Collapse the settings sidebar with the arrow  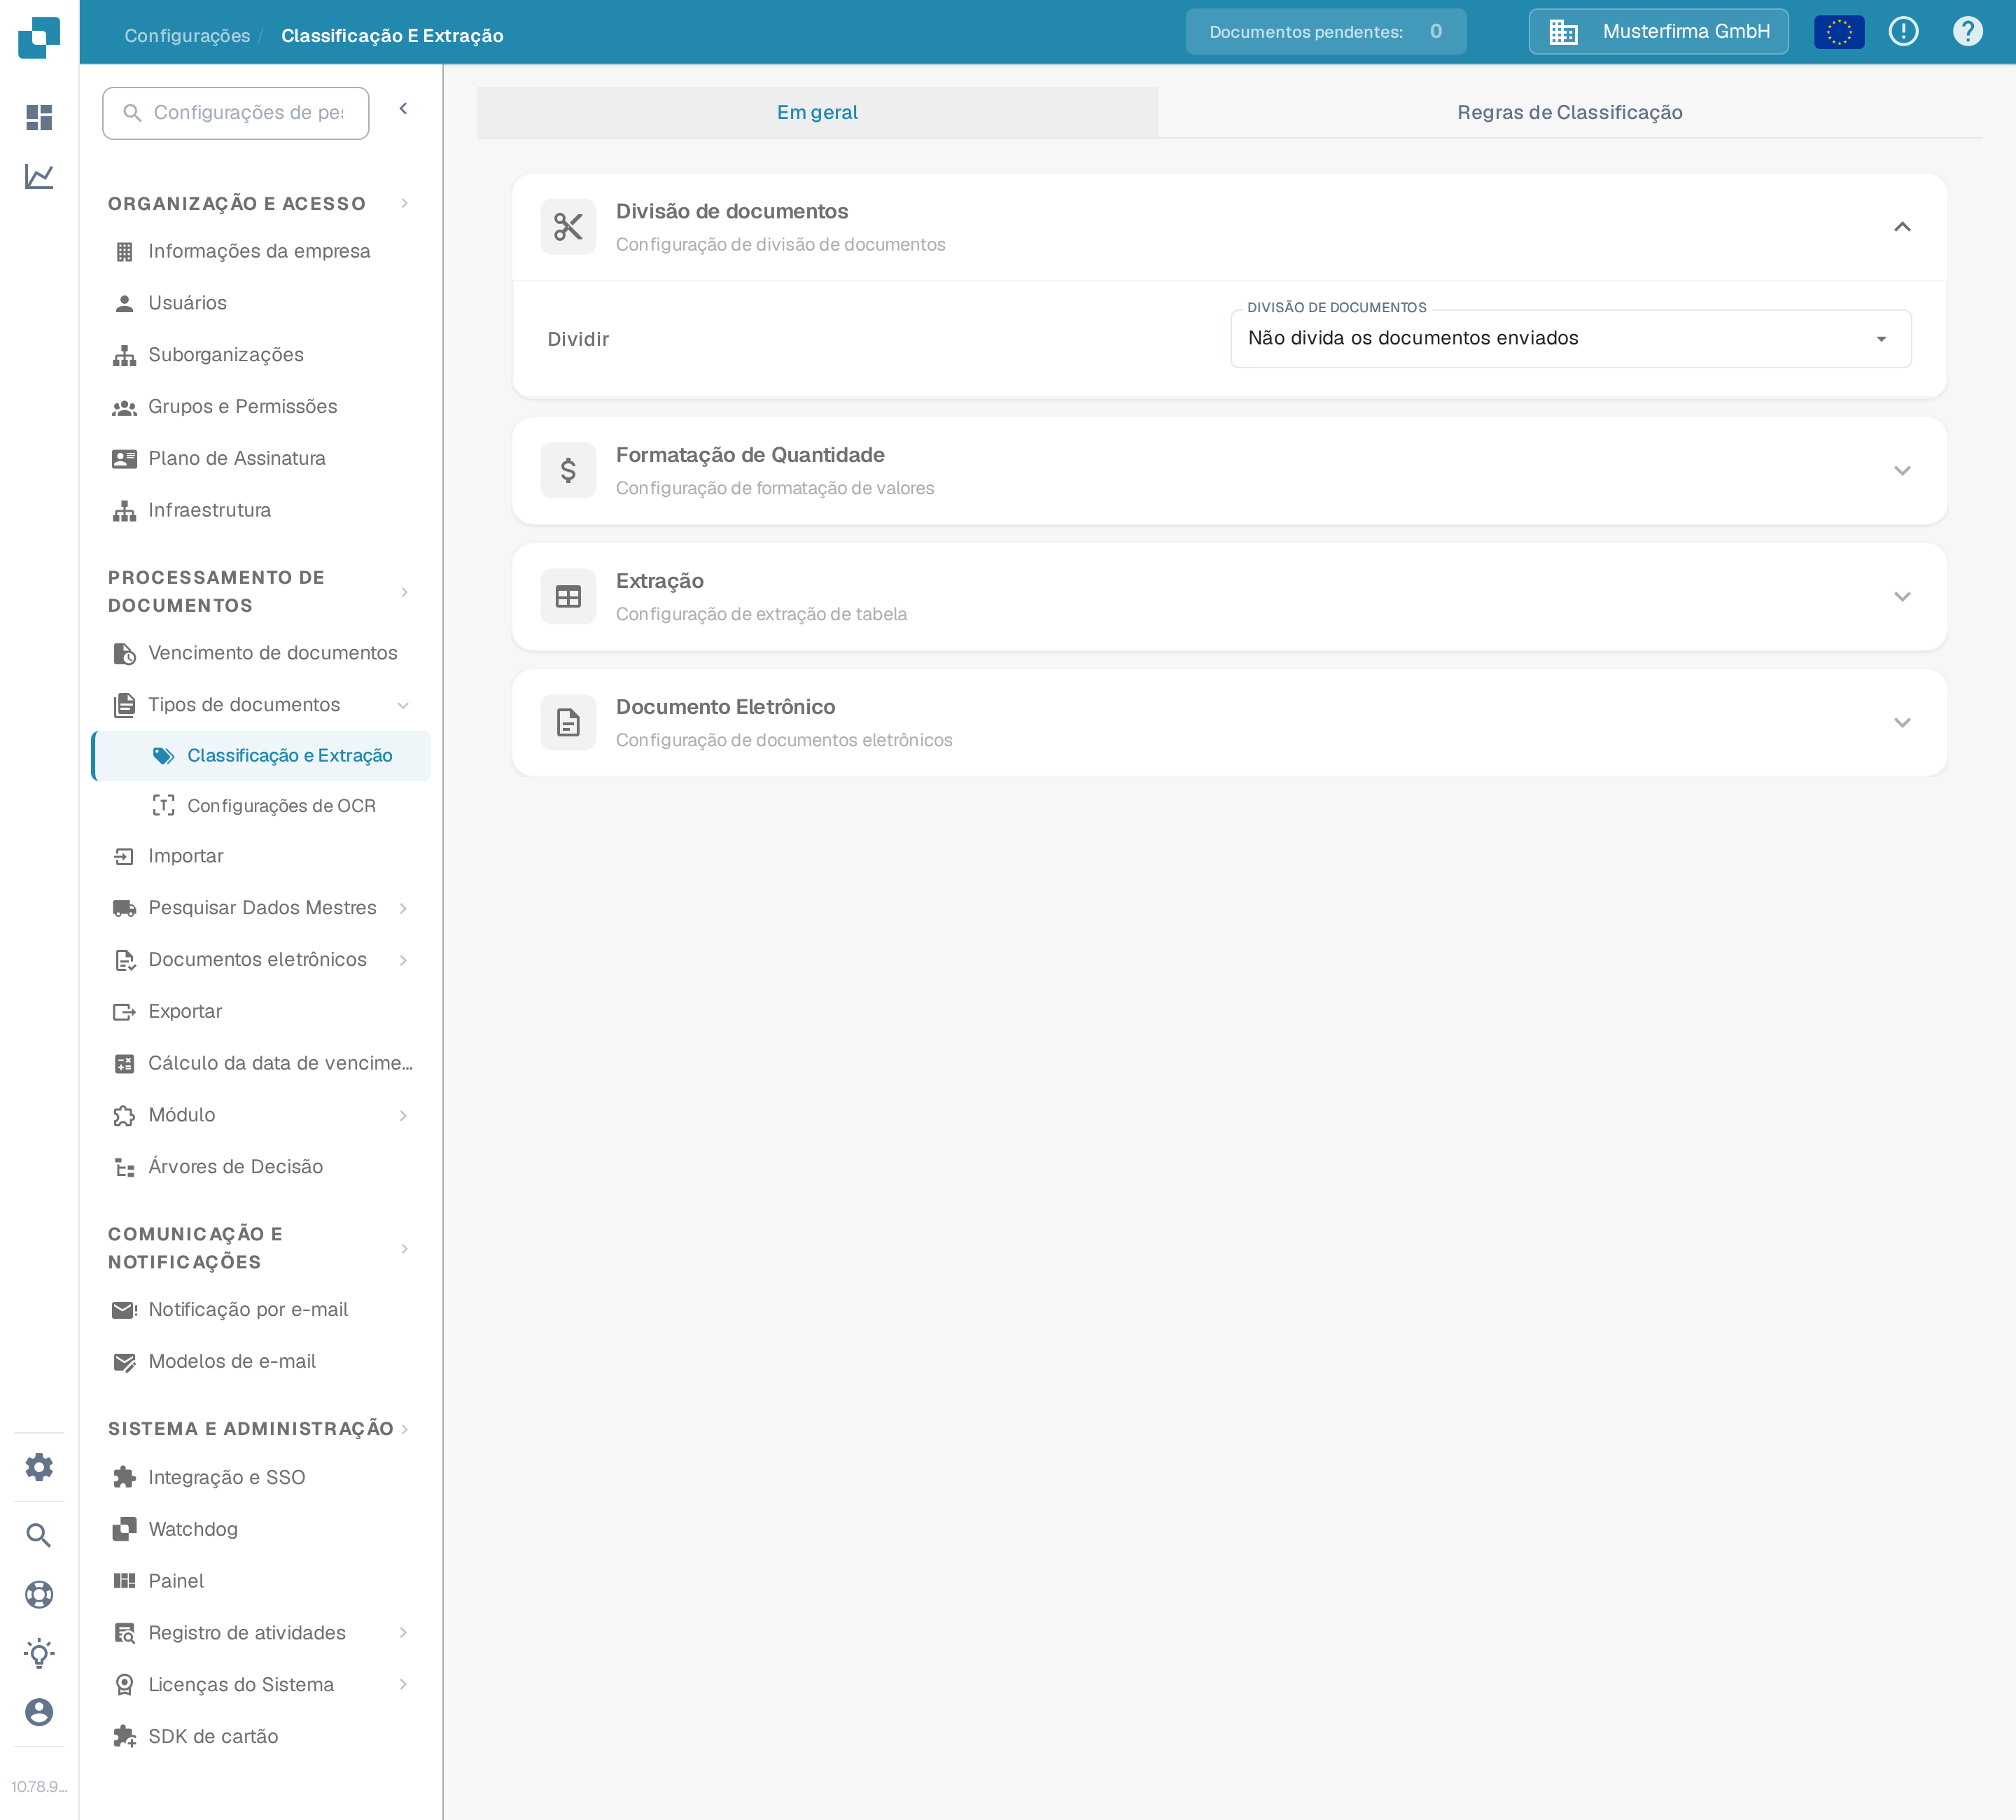pos(403,109)
